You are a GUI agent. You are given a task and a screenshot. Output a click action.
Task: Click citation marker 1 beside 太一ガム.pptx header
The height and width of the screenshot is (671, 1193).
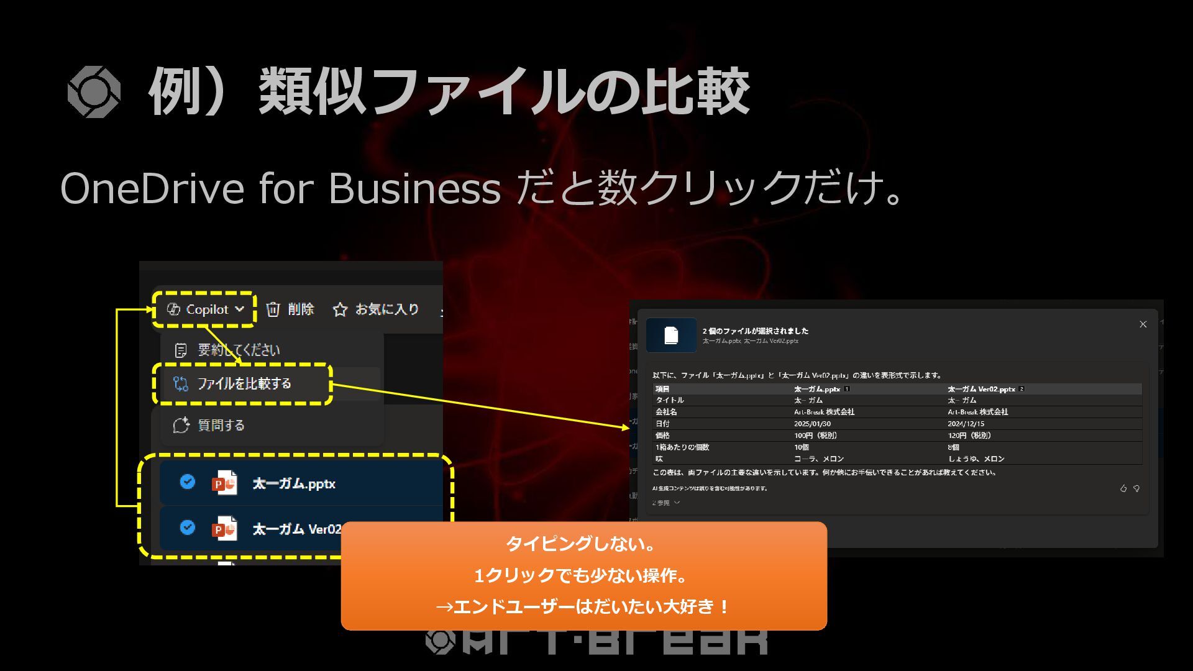pyautogui.click(x=847, y=389)
